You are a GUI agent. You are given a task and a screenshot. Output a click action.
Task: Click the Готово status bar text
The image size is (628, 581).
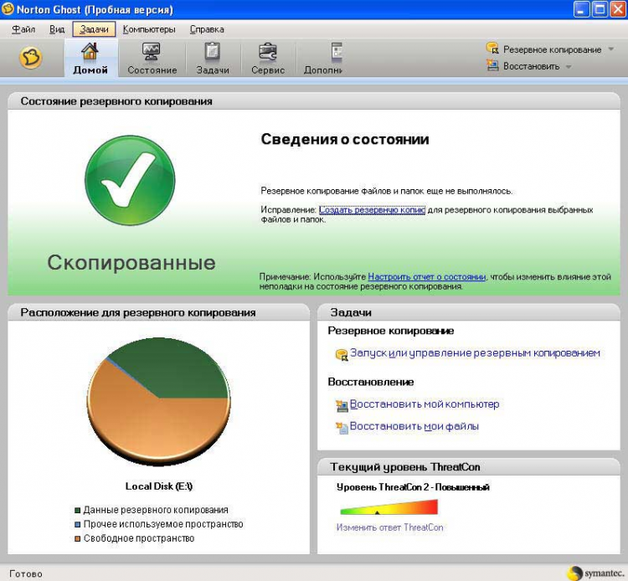(26, 573)
